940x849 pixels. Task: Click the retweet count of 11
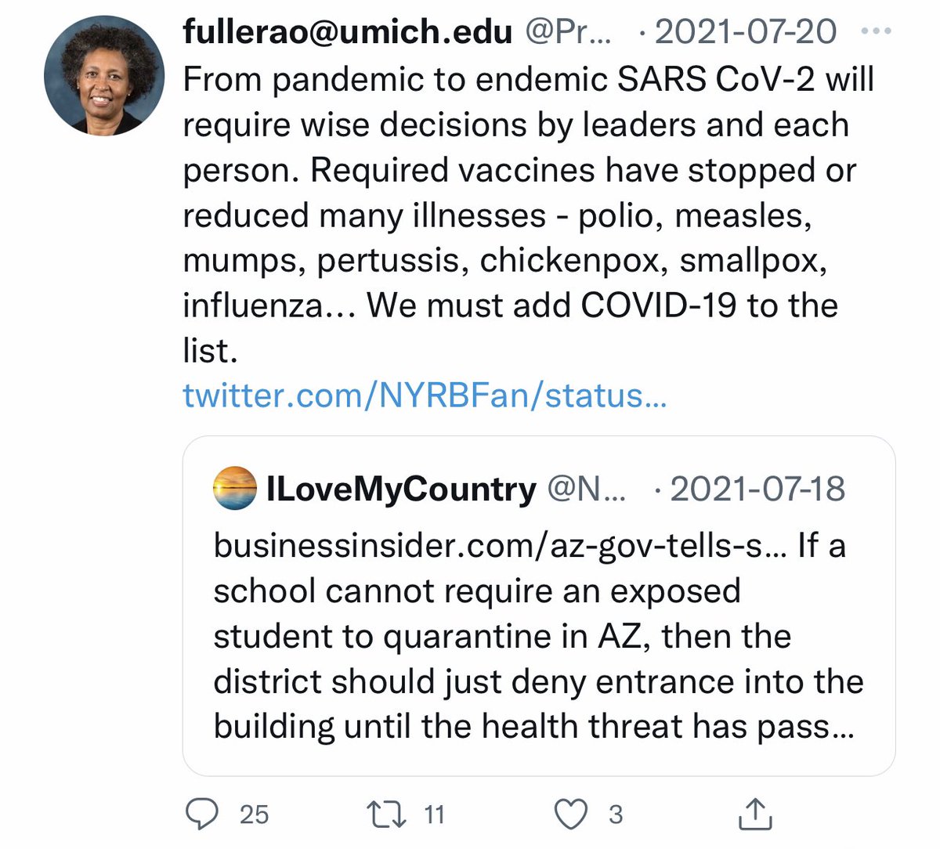coord(434,815)
